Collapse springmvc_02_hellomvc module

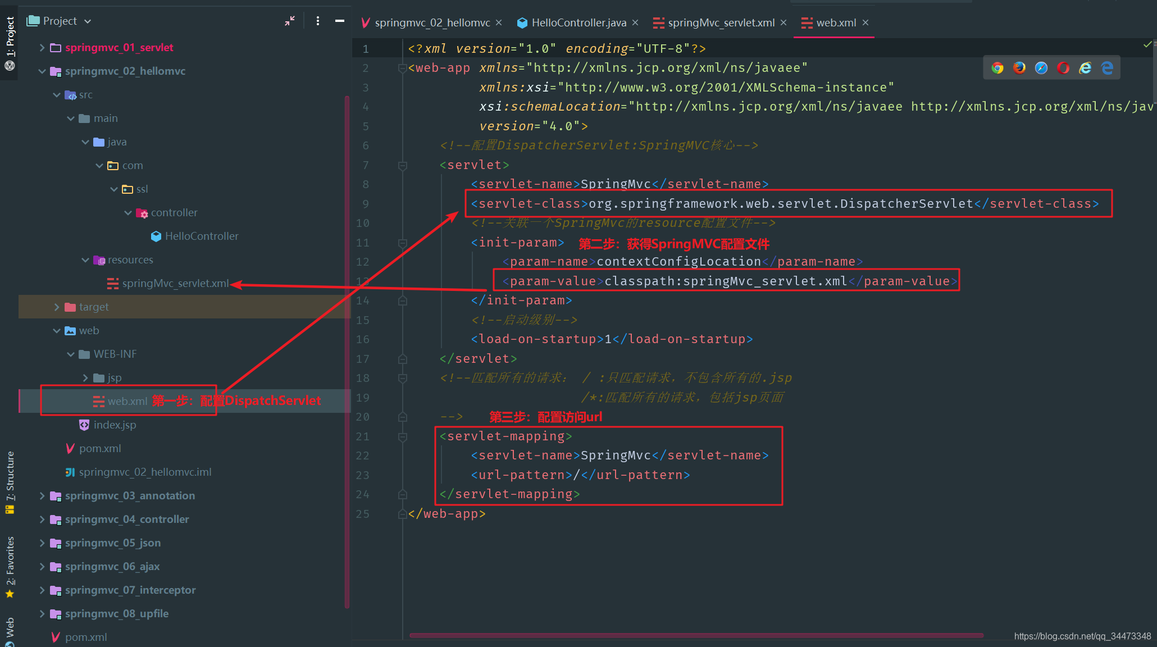pyautogui.click(x=42, y=71)
